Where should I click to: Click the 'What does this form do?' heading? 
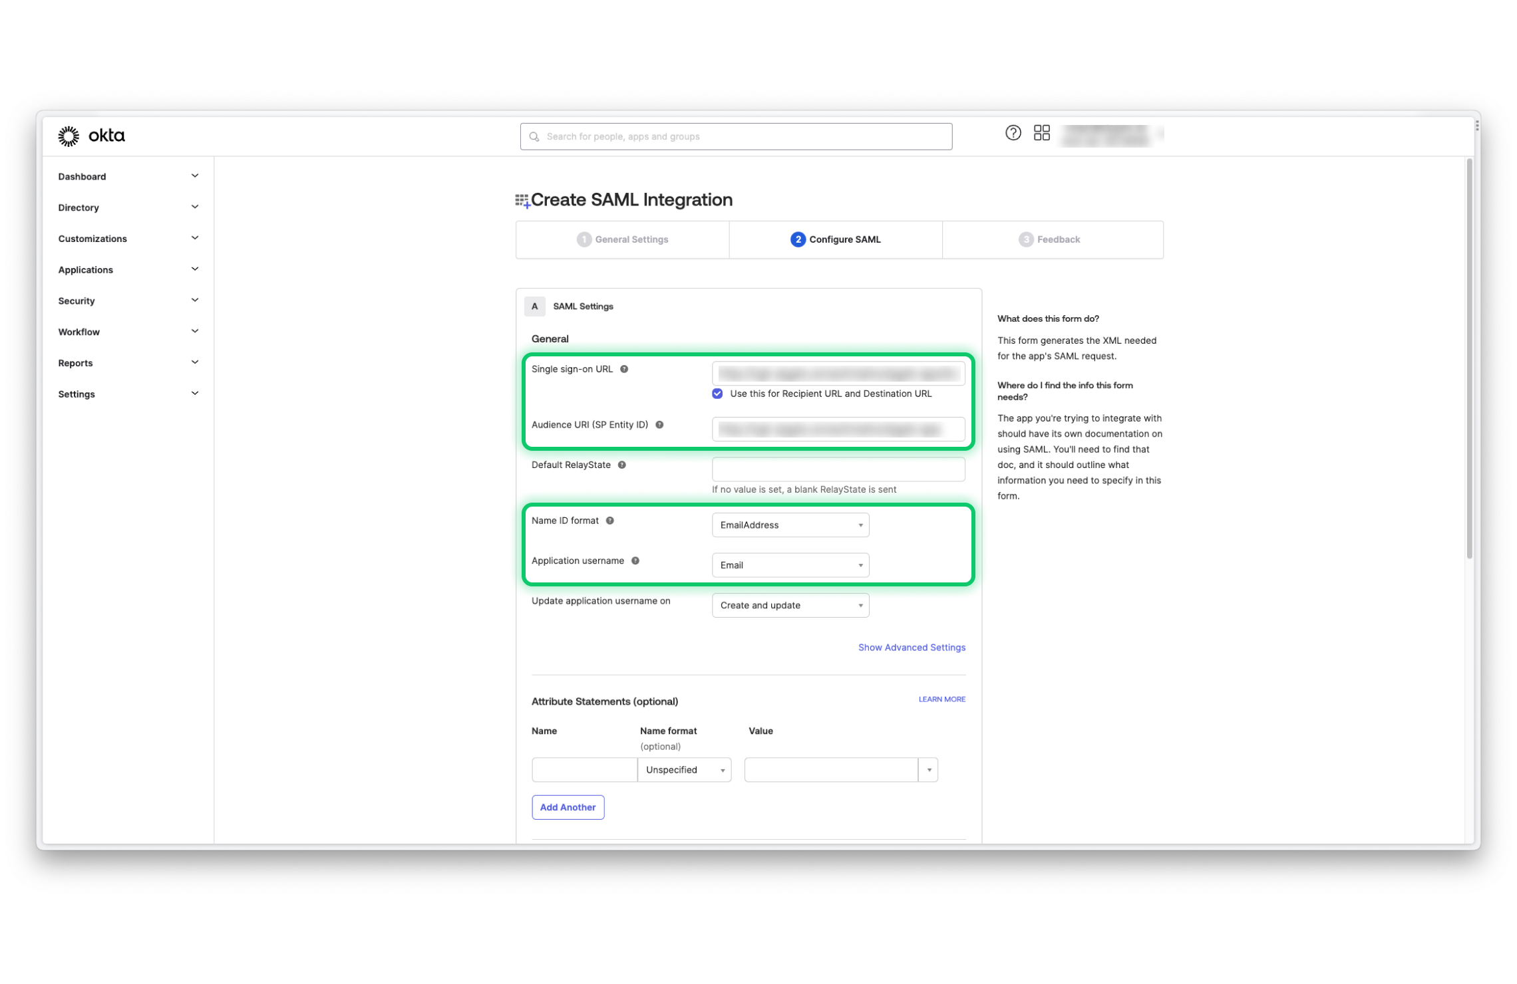1047,318
